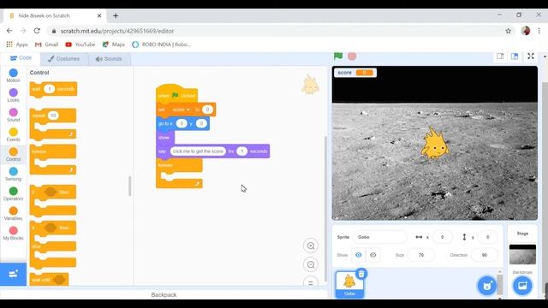Viewport: 548px width, 308px height.
Task: Open the YouTube bookmark
Action: tap(80, 44)
